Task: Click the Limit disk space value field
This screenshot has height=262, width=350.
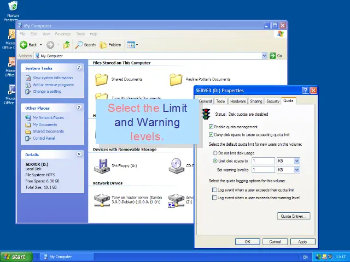Action: click(x=263, y=161)
